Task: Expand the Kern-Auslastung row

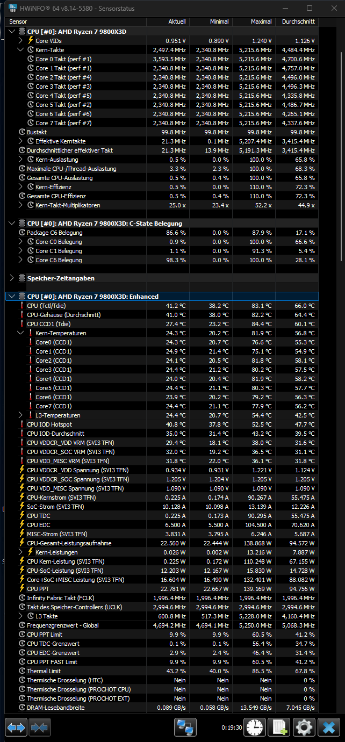Action: coord(21,160)
